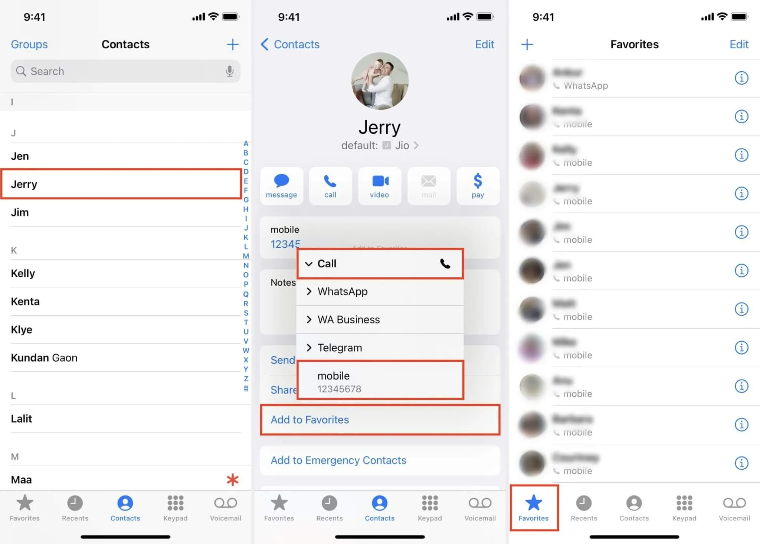The image size is (760, 544).
Task: Tap alphabetical index letter K
Action: click(x=246, y=236)
